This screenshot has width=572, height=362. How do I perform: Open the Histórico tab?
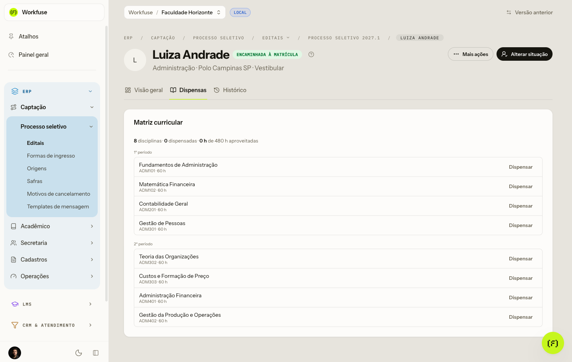(x=230, y=90)
